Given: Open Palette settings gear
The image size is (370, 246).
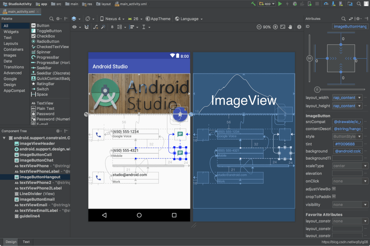Looking at the screenshot, I should point(58,18).
